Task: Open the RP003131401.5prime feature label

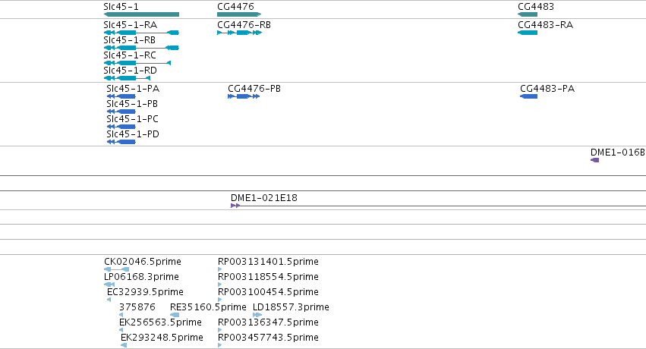Action: point(268,261)
